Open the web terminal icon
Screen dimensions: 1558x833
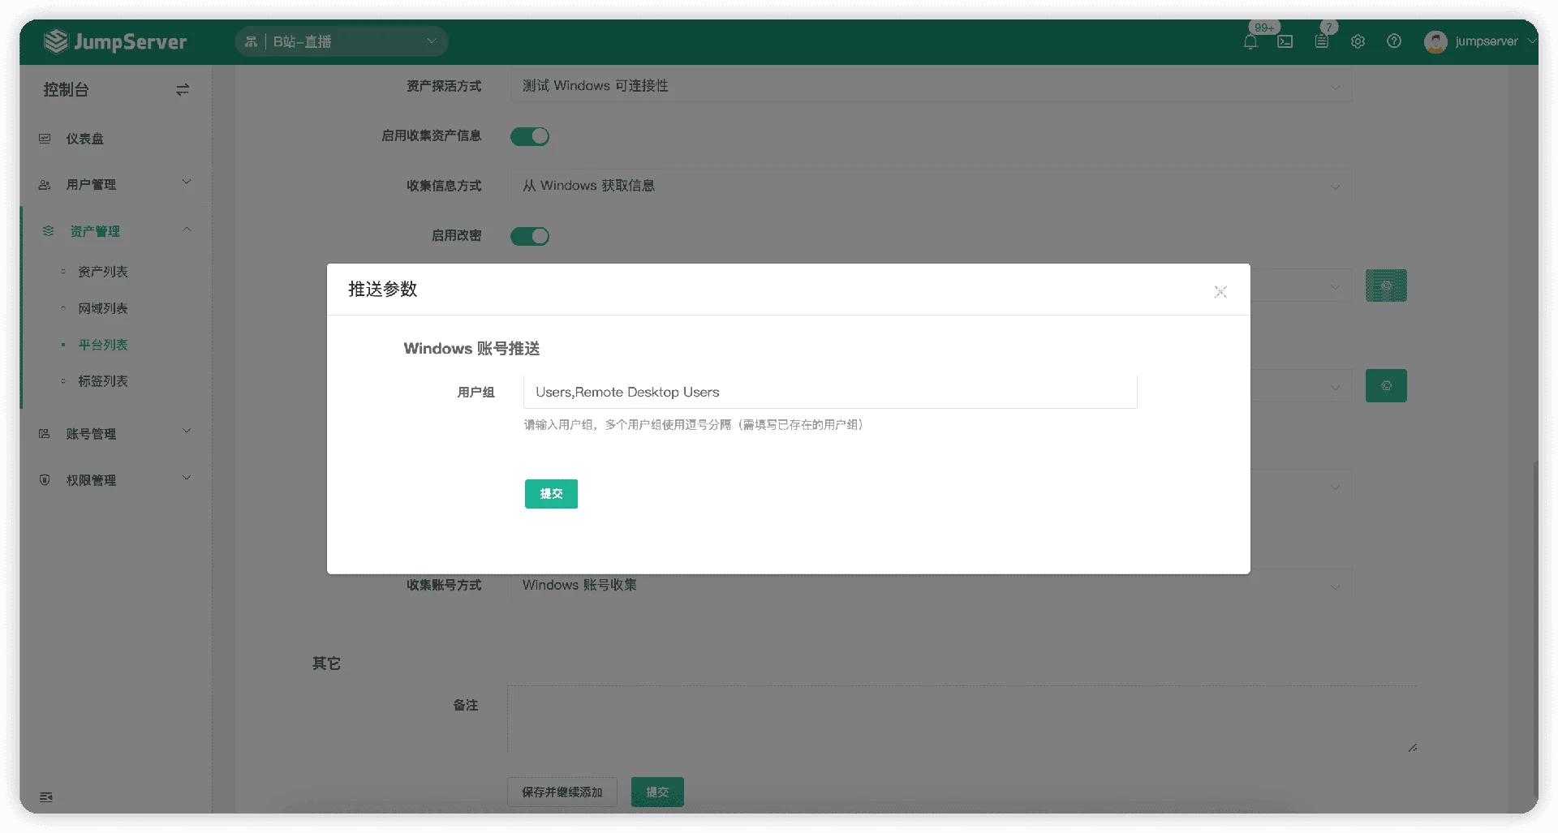tap(1285, 41)
